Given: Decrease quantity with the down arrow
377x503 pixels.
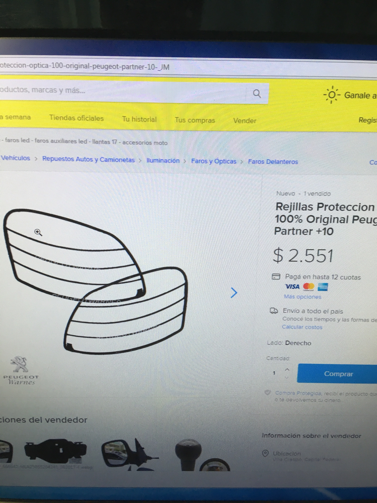Looking at the screenshot, I should [287, 378].
